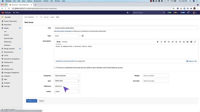Open Merge requests in sidebar

(x=9, y=49)
